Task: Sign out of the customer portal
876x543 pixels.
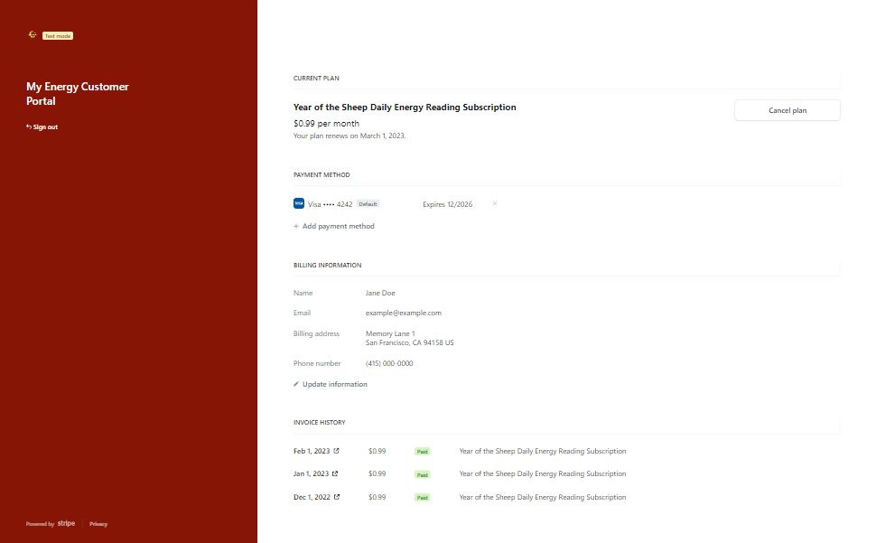Action: pos(42,127)
